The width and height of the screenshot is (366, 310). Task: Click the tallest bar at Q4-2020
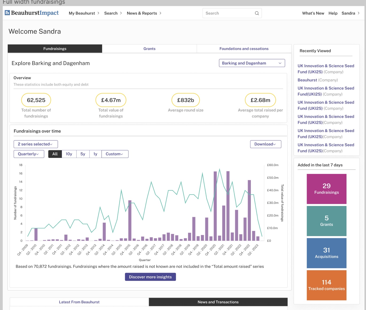(215, 206)
